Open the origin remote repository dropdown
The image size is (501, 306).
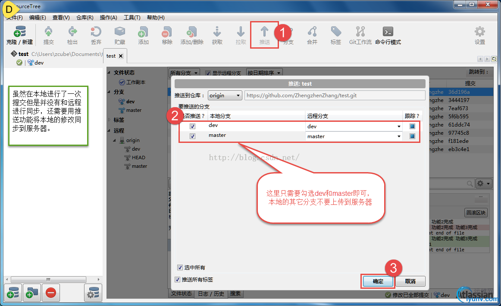coord(225,96)
